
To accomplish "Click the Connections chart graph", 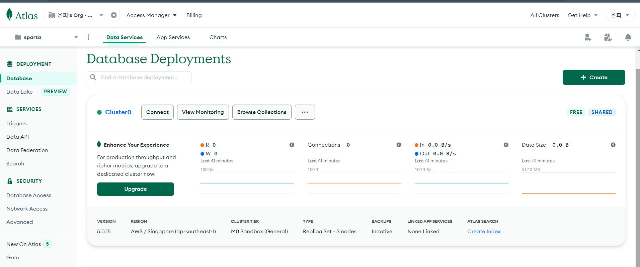I will (x=354, y=183).
